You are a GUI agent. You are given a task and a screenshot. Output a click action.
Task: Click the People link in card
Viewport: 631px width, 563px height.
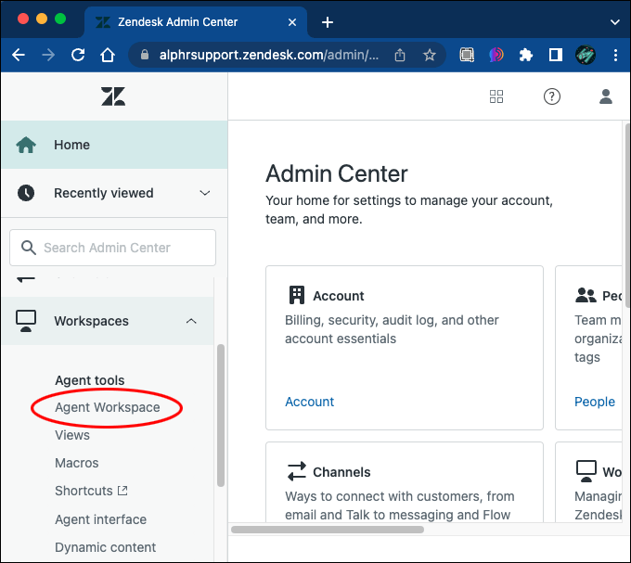595,402
